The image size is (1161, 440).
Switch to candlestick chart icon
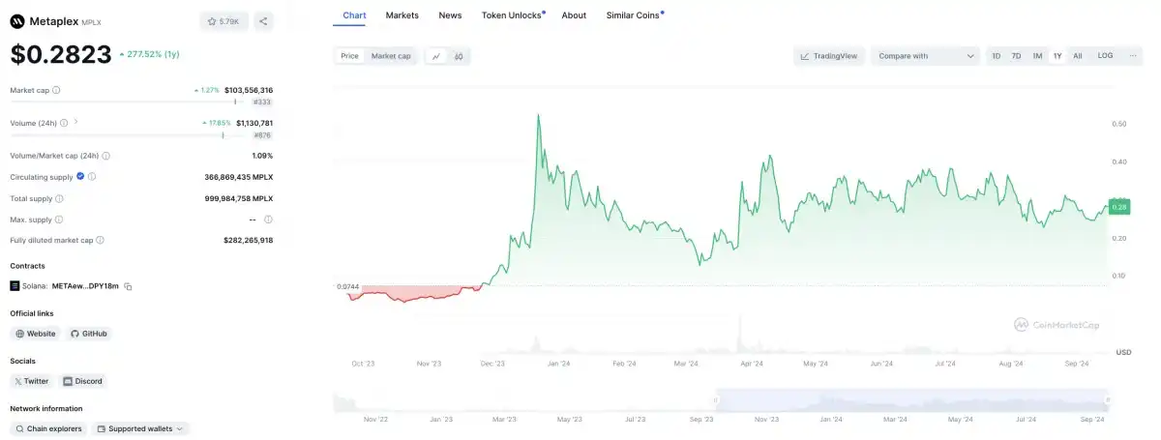[459, 56]
